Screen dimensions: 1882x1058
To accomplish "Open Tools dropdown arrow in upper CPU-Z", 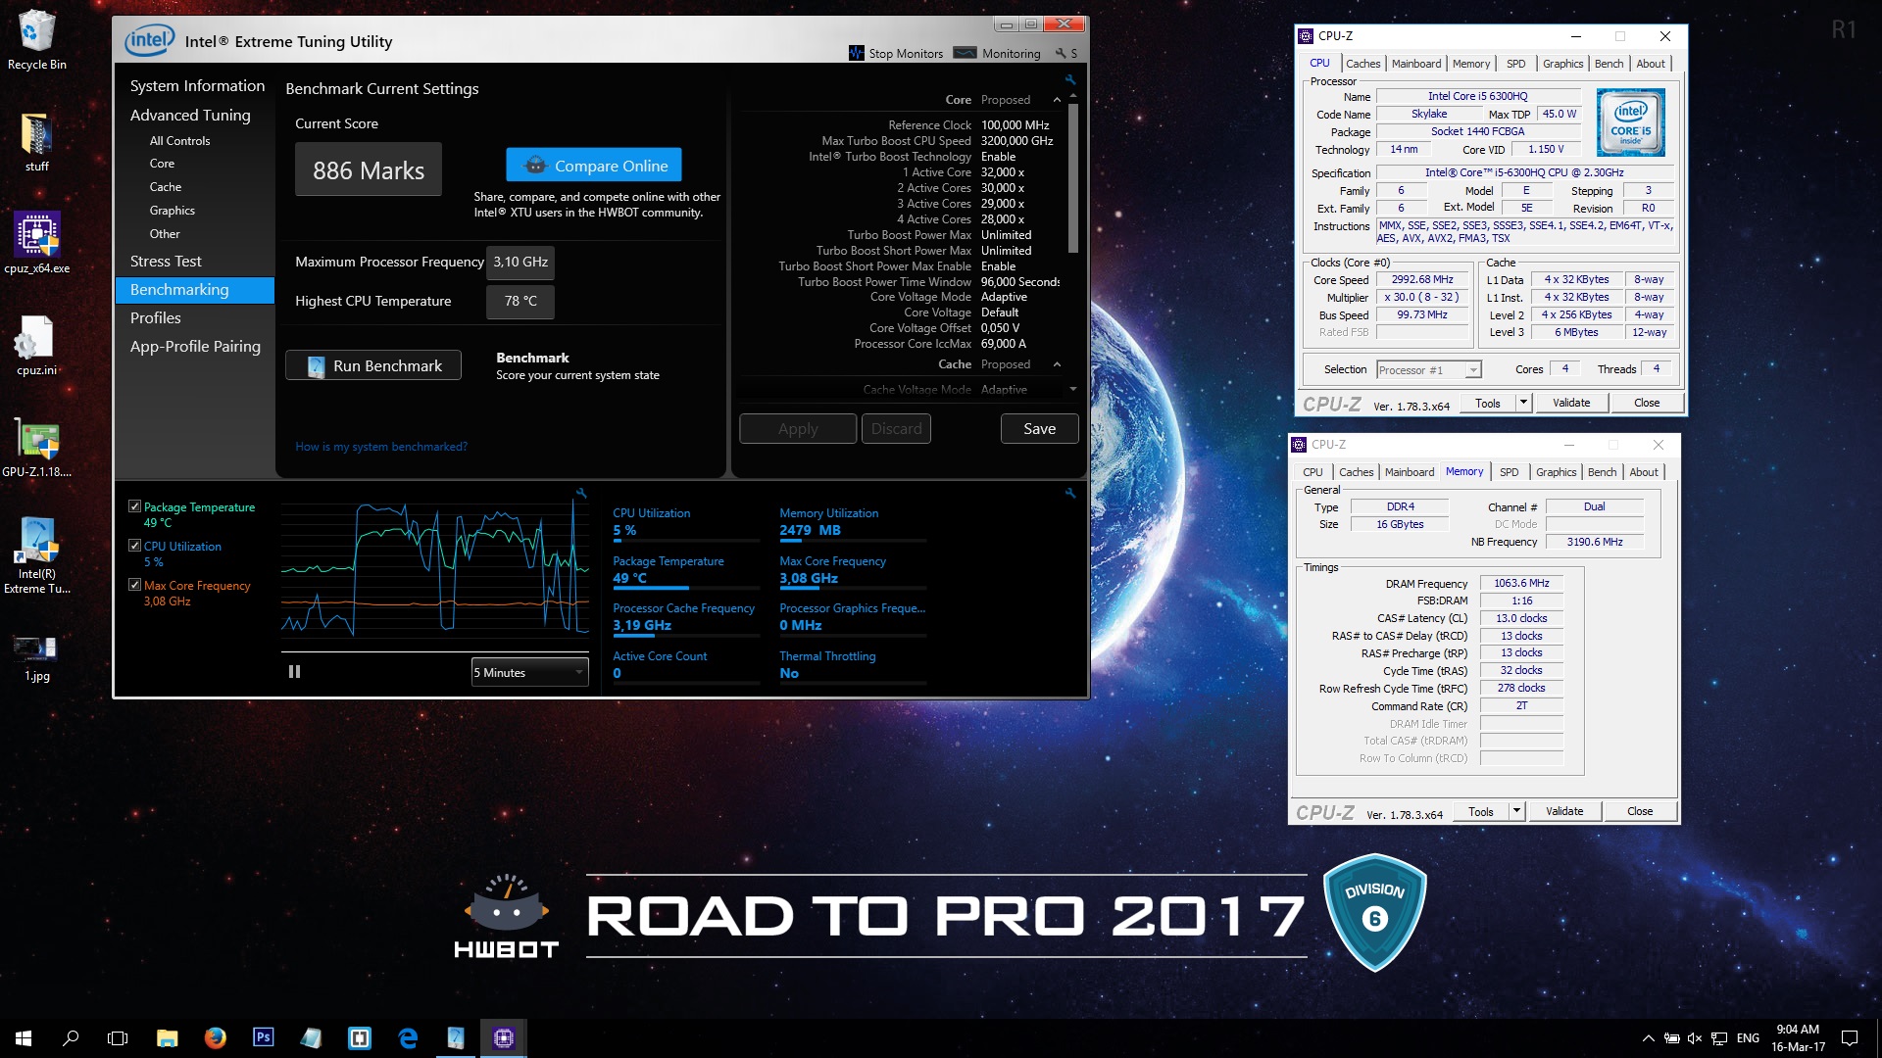I will click(x=1522, y=403).
